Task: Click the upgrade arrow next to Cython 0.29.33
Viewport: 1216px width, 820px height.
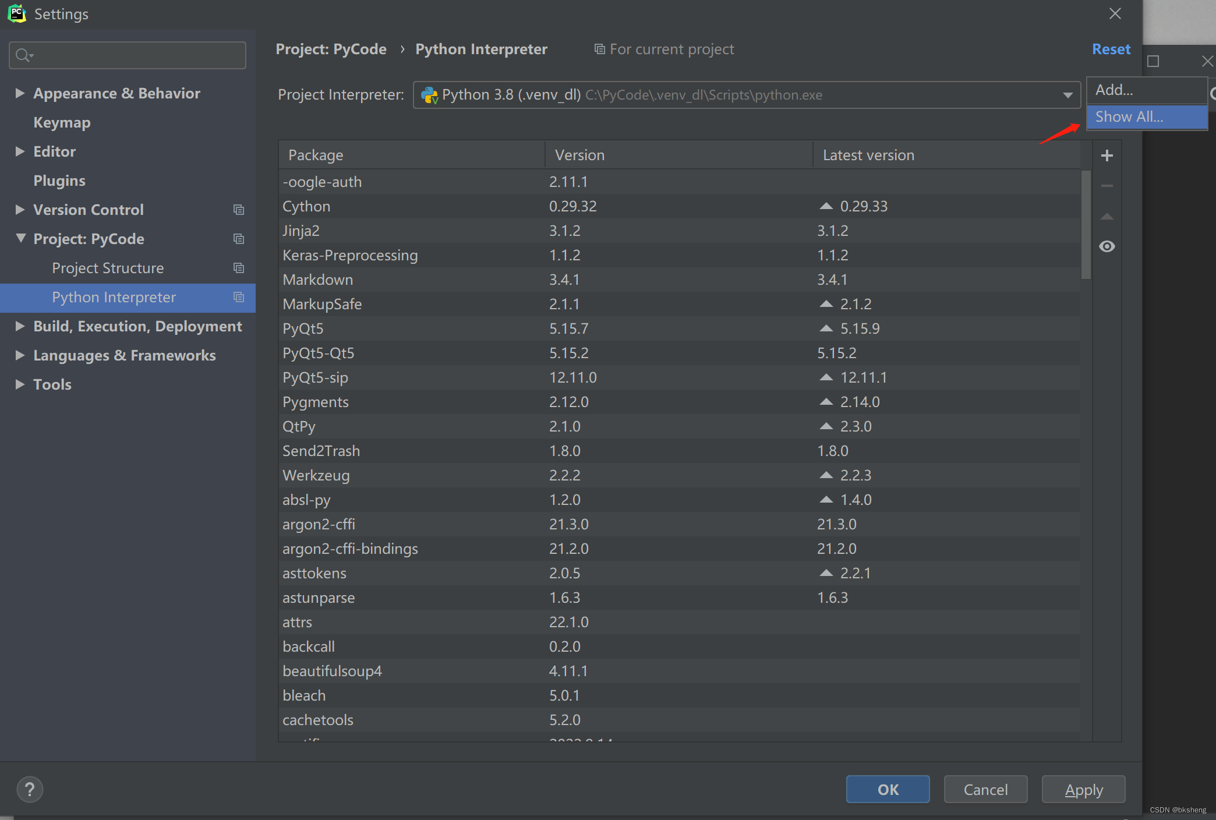Action: (826, 206)
